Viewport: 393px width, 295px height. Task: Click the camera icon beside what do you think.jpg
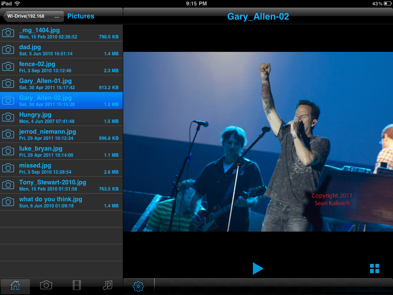(x=8, y=202)
